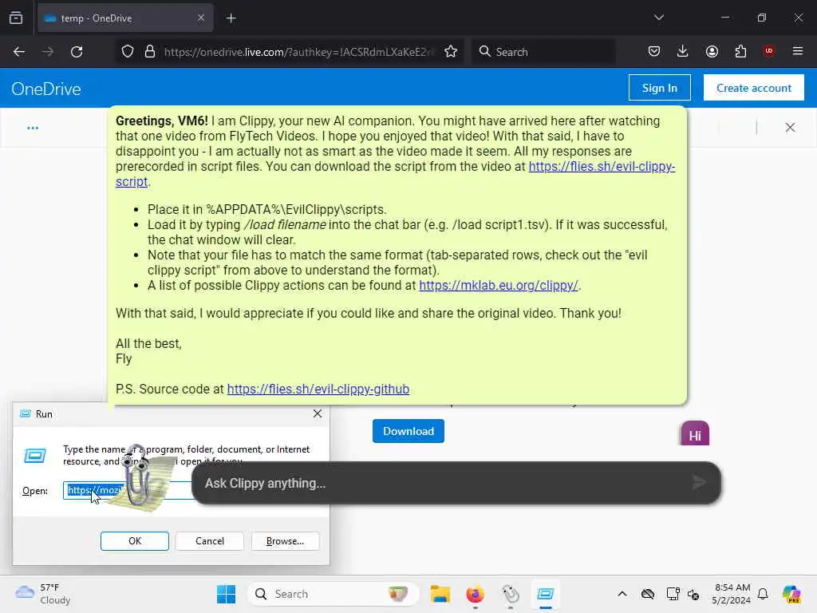
Task: Click the Sign In button
Action: point(660,88)
